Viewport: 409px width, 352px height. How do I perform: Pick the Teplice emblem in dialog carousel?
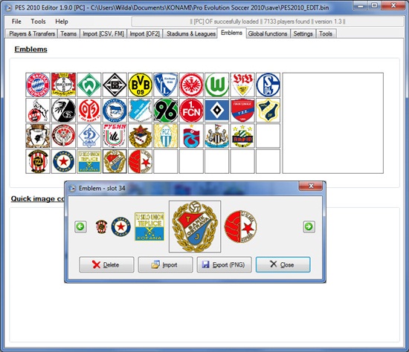coord(149,226)
